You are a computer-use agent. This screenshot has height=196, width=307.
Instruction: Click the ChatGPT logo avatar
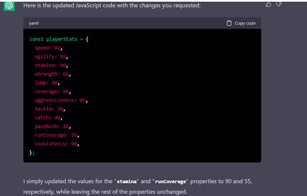point(9,5)
